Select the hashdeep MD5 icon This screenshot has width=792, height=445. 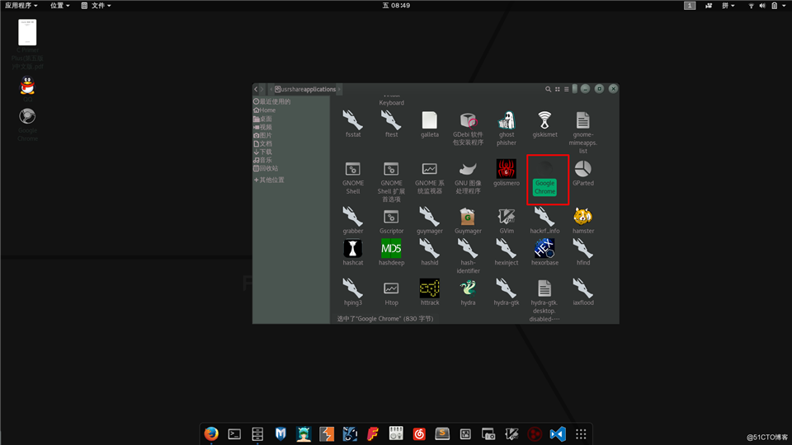[x=391, y=248]
